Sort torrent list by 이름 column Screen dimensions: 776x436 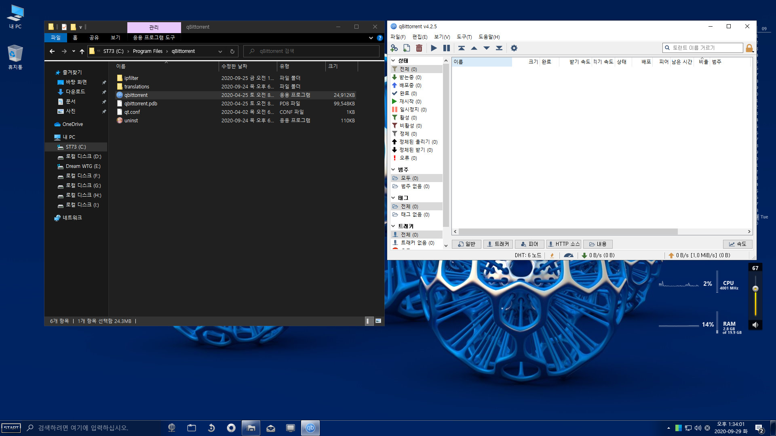[482, 62]
